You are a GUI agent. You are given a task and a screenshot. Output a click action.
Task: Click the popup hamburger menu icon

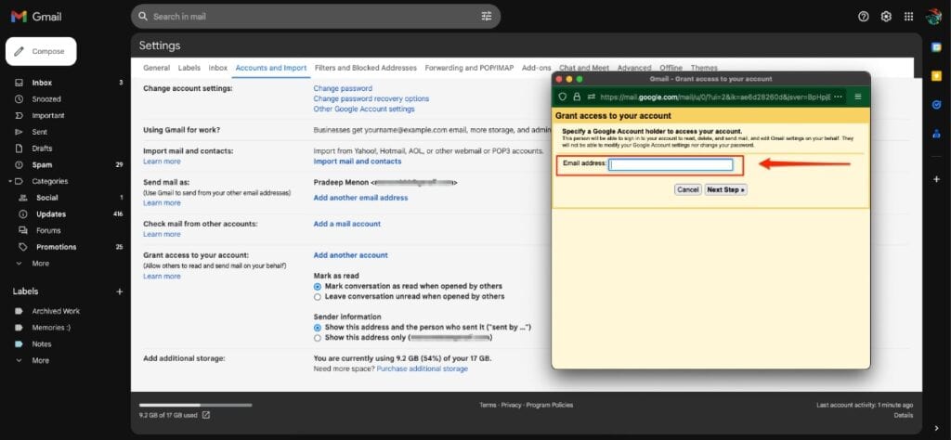click(857, 97)
